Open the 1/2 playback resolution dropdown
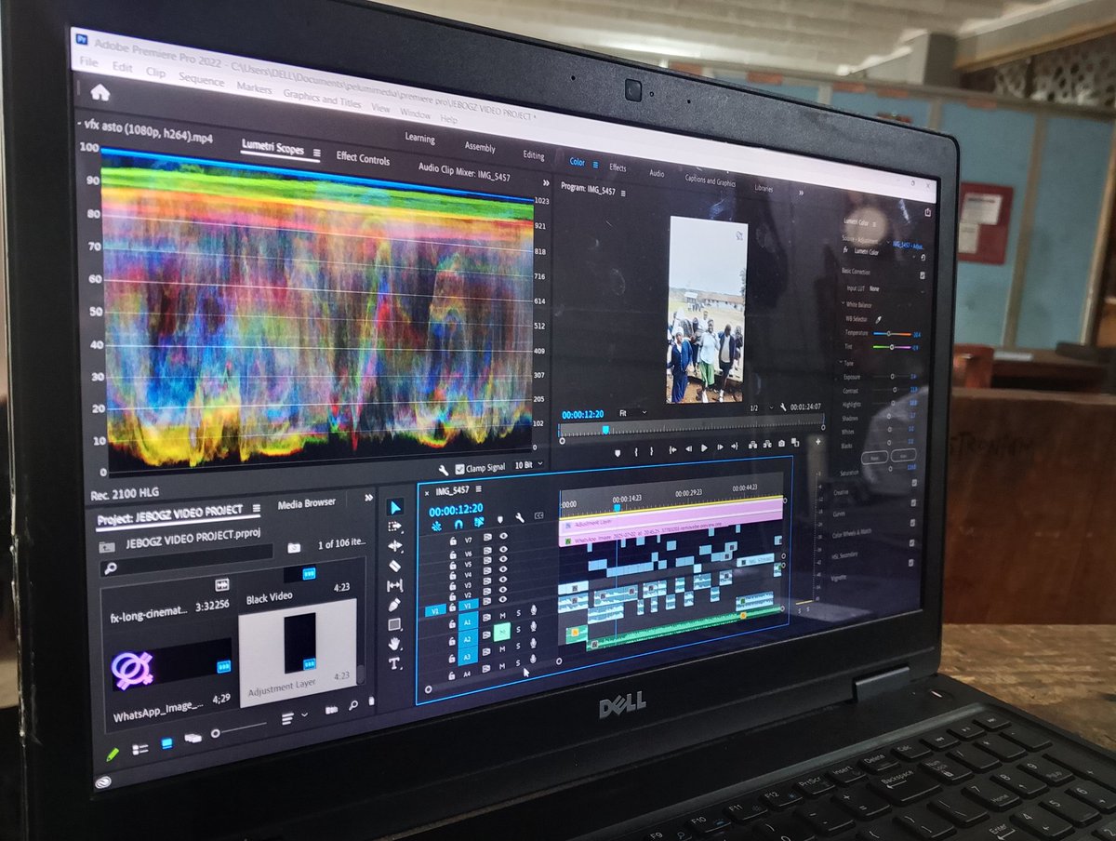The image size is (1116, 841). point(760,408)
